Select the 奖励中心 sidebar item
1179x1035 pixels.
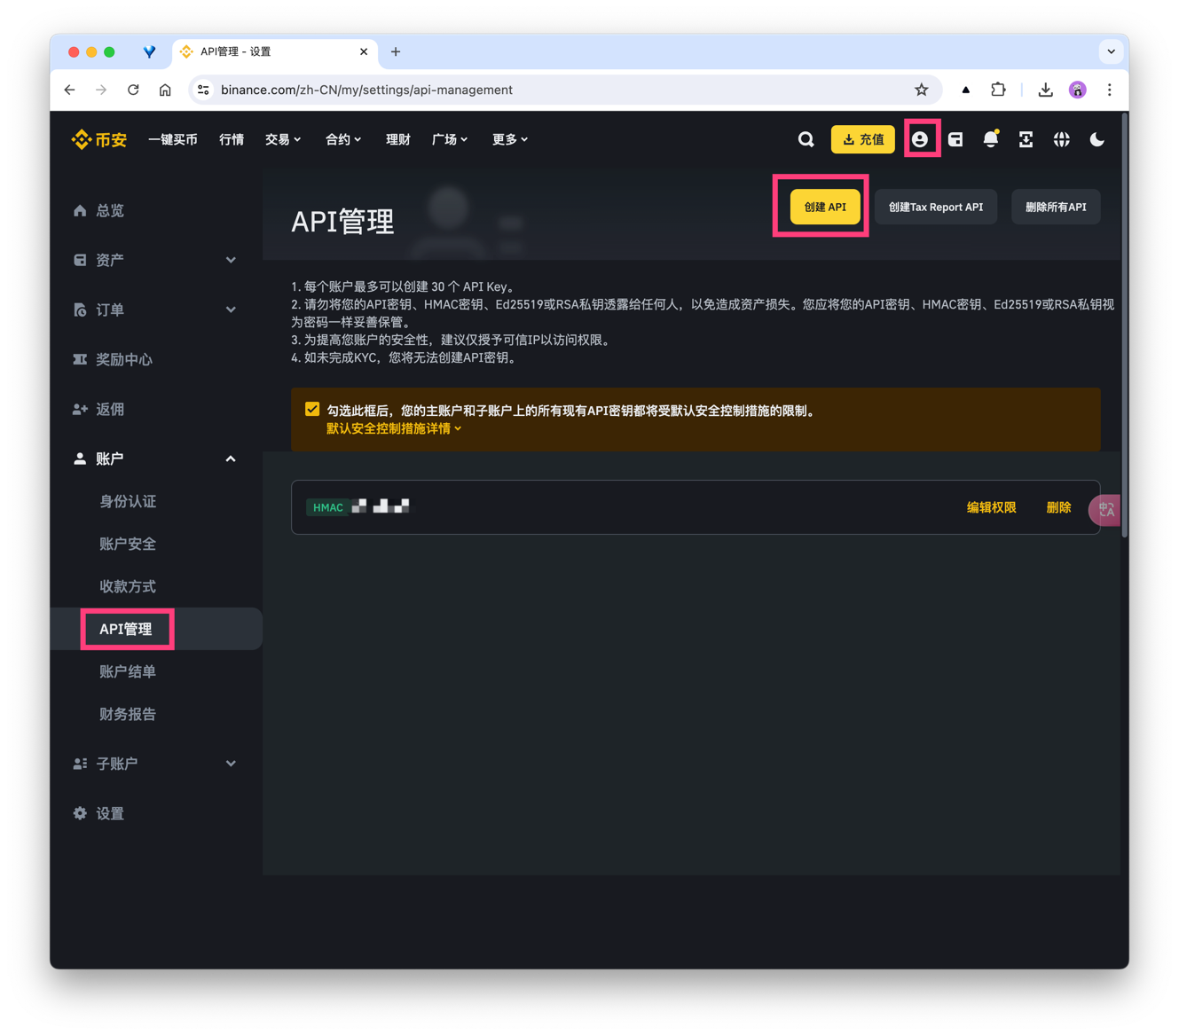122,359
